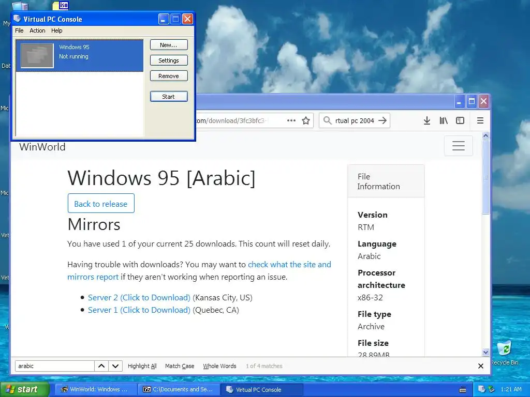This screenshot has width=530, height=397.
Task: Click the x86-32 architecture value
Action: pyautogui.click(x=370, y=297)
